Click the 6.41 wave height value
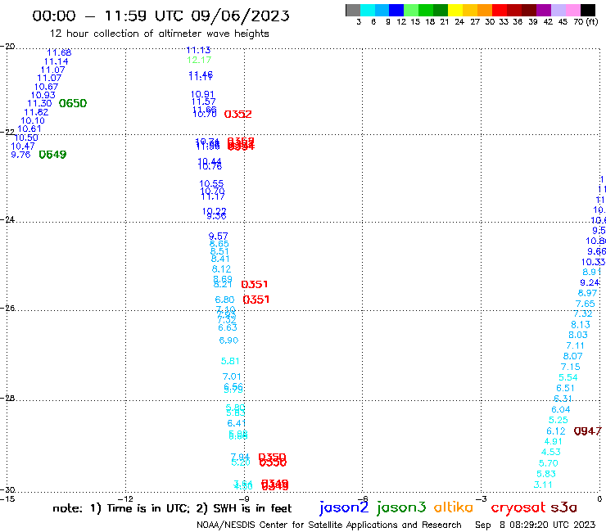This screenshot has height=532, width=606. point(237,423)
